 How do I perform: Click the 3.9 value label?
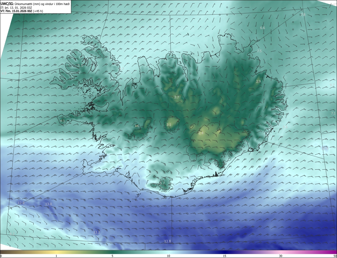tap(258, 82)
